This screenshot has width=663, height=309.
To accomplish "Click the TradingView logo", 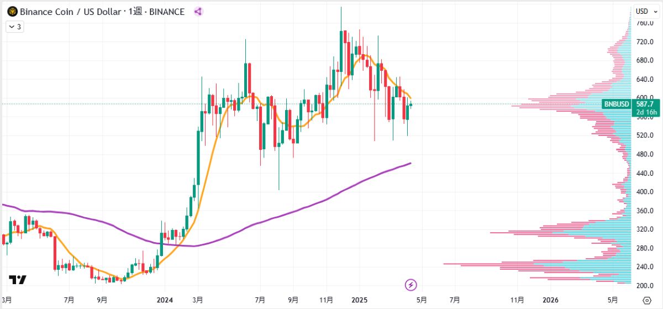I will [18, 280].
